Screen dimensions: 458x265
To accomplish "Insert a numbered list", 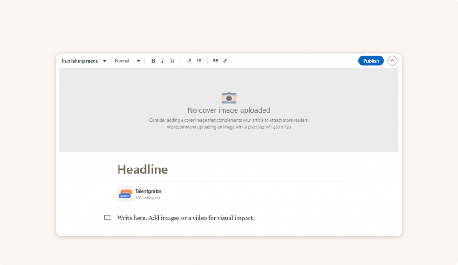I will 190,61.
